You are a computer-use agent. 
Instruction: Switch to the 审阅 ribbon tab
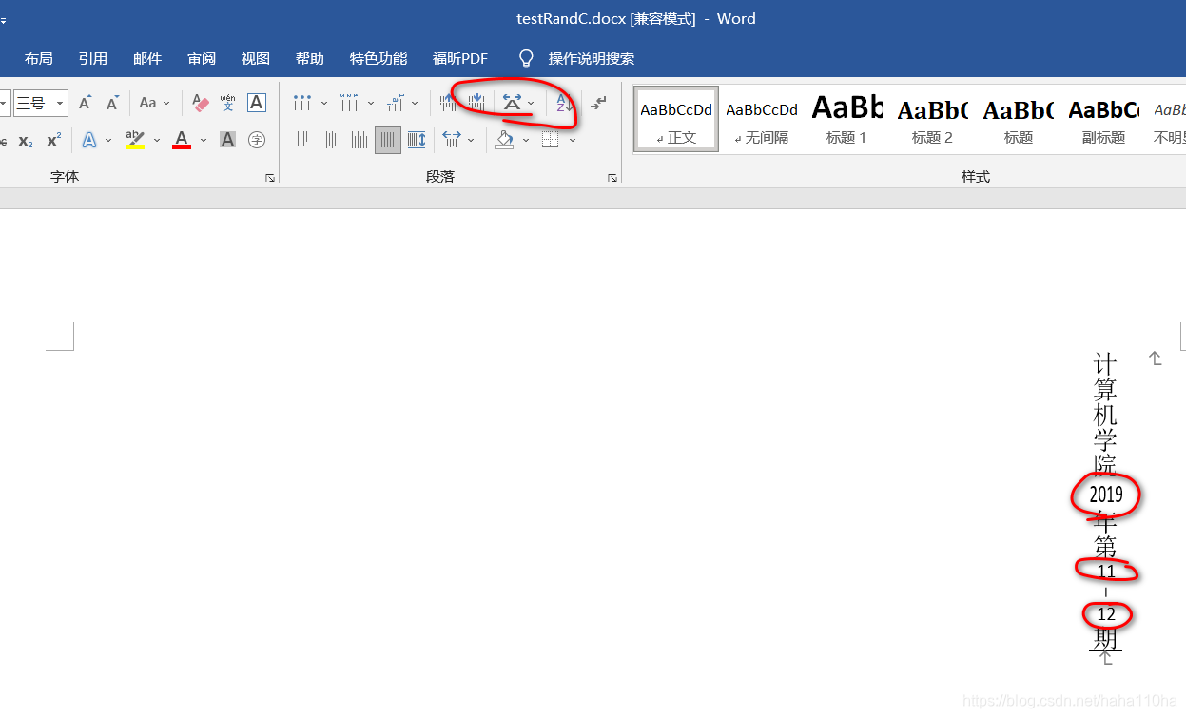point(202,59)
